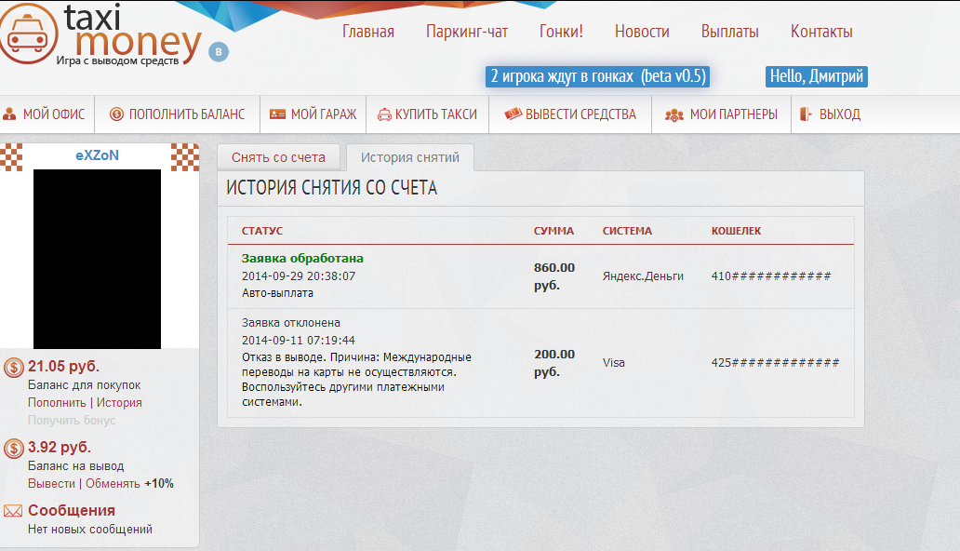Click the Система column header
The image size is (960, 551).
pyautogui.click(x=627, y=231)
